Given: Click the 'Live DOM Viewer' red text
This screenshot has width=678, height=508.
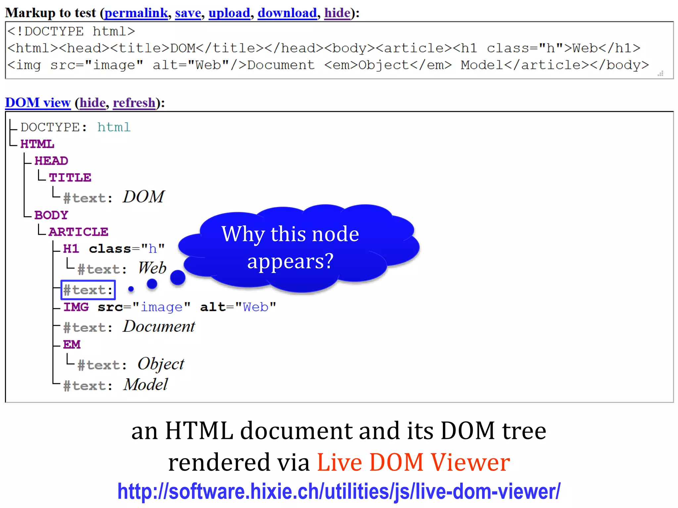Looking at the screenshot, I should 413,462.
